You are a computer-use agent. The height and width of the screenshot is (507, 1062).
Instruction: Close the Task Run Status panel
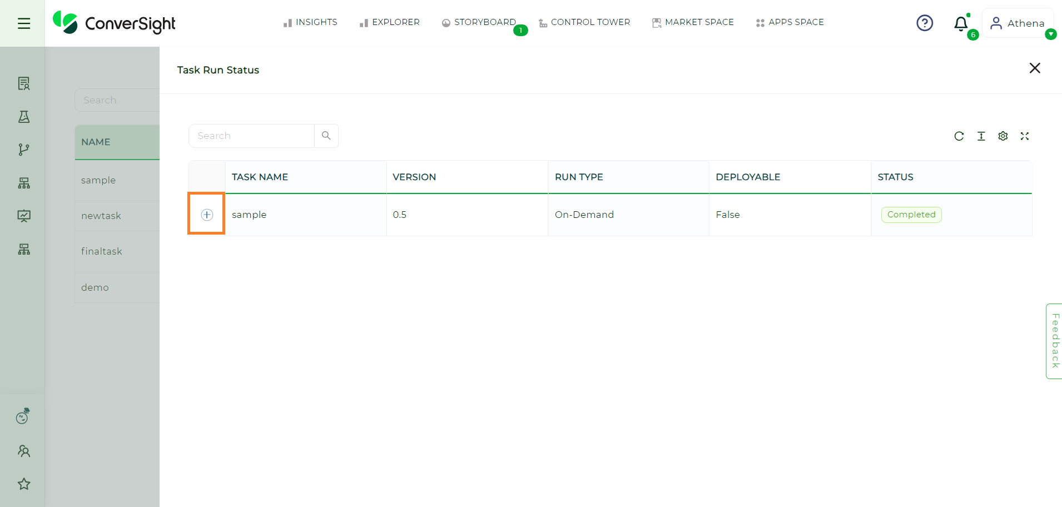1035,68
